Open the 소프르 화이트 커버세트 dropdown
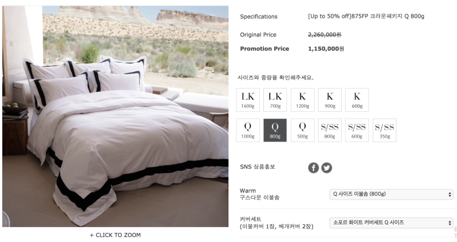Screen dimensions: 457x242 (391, 223)
